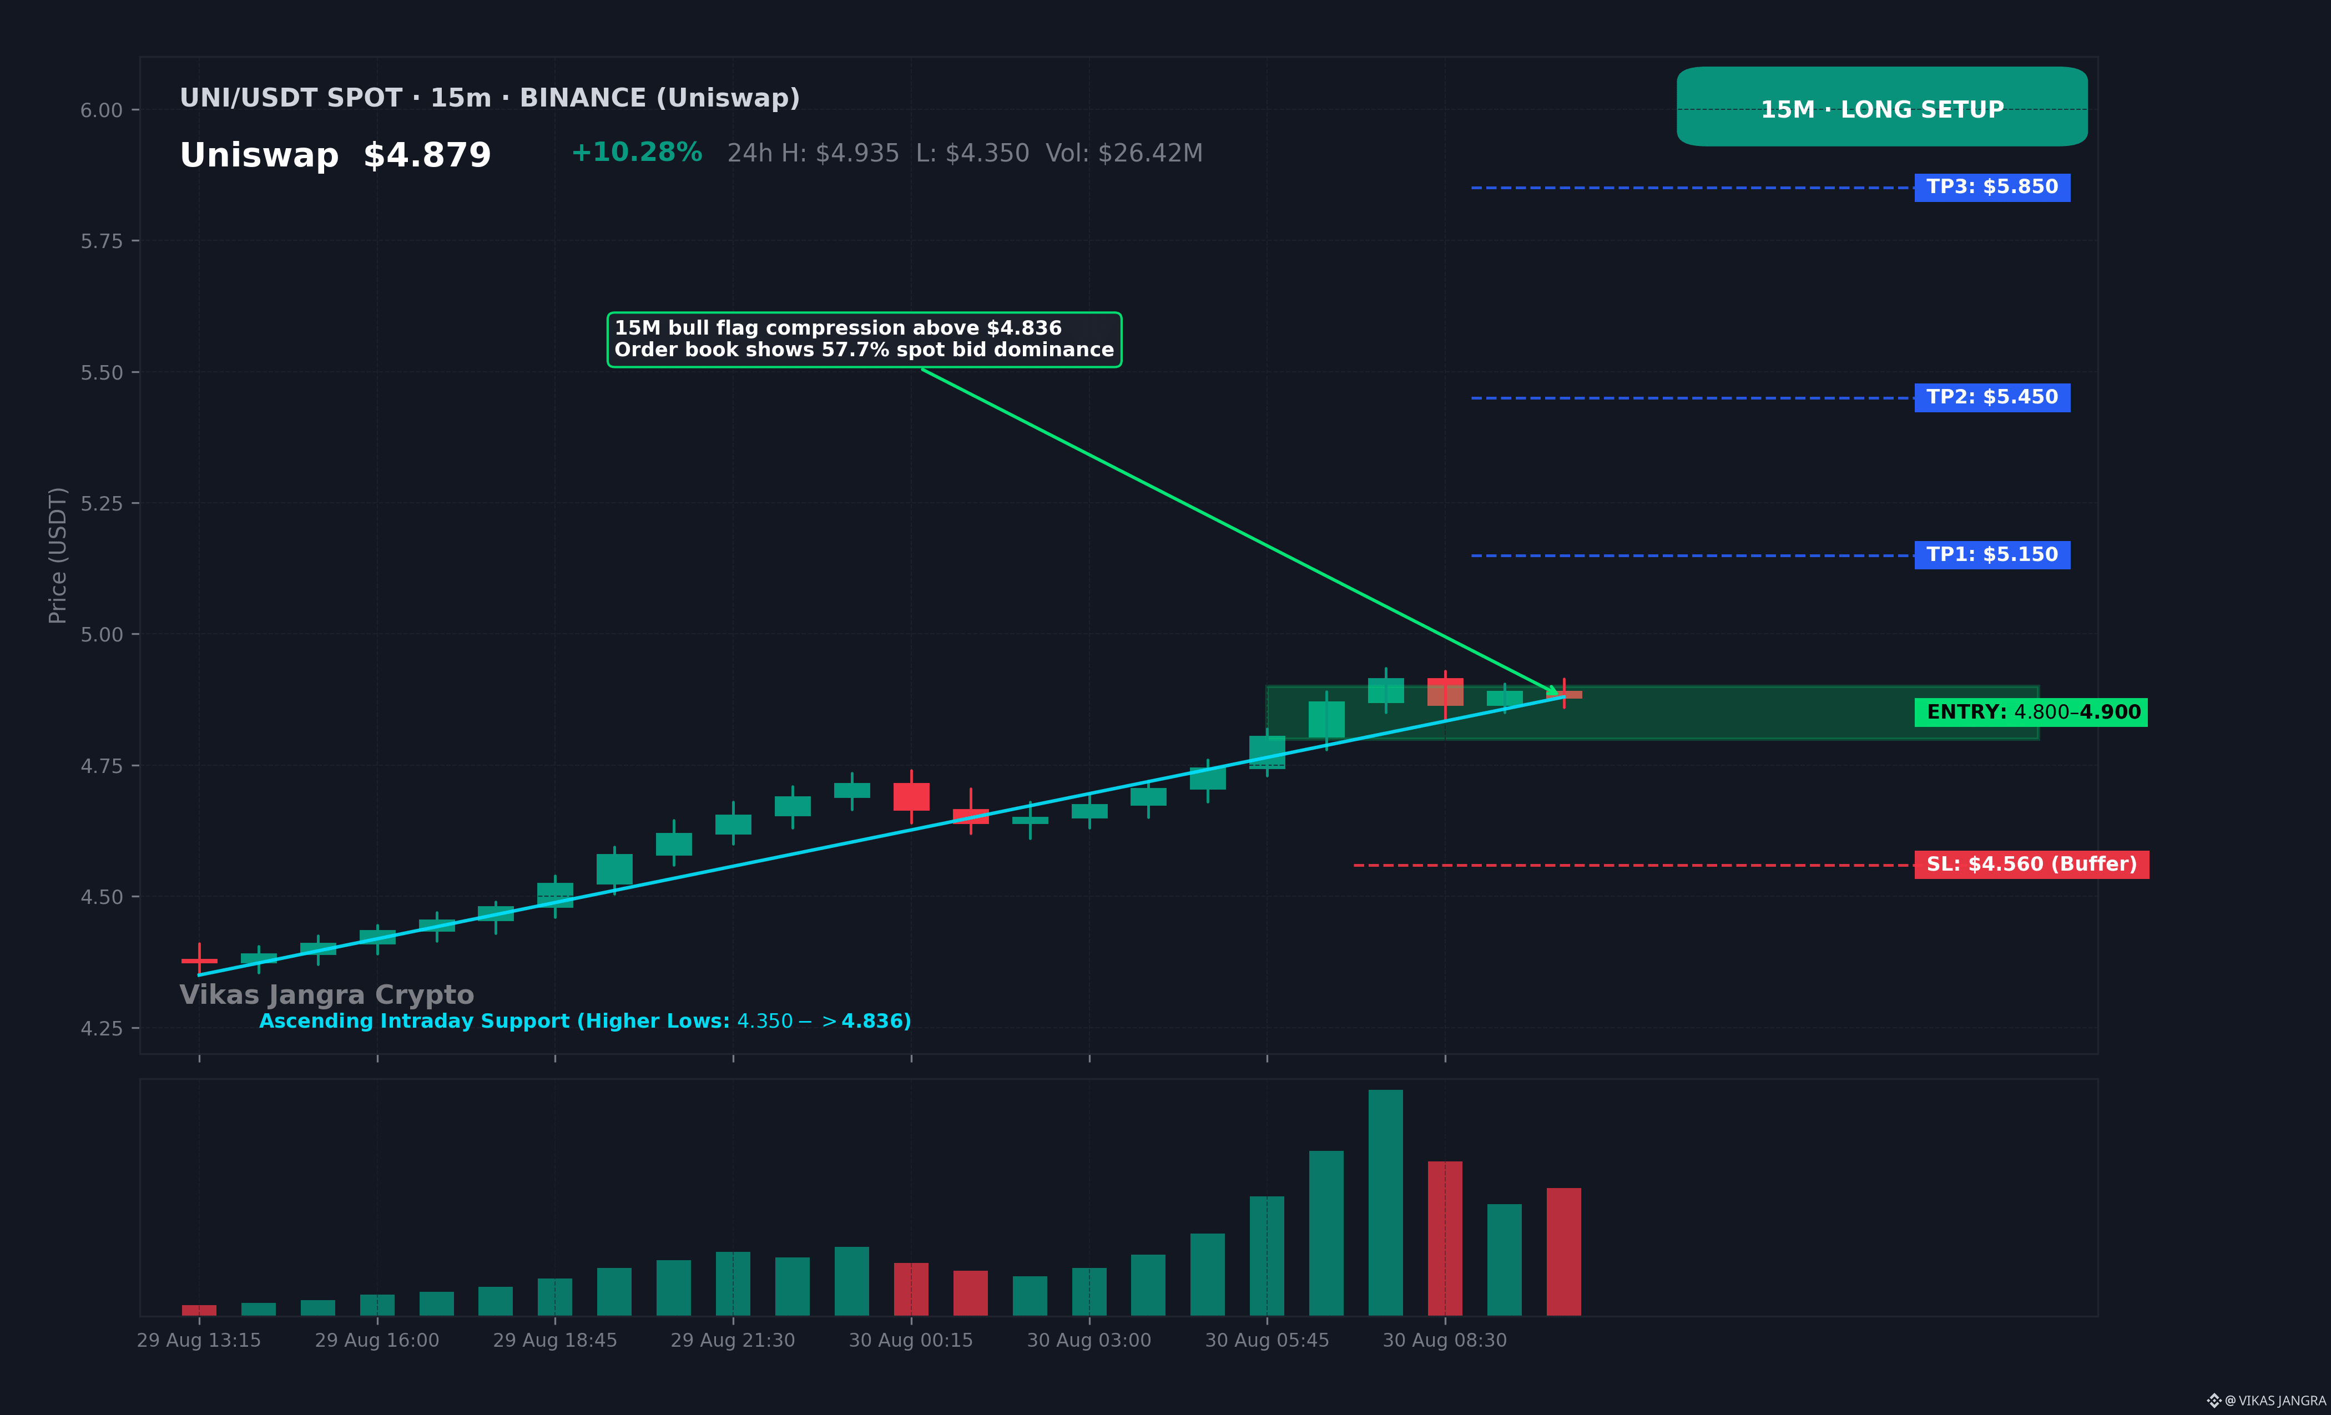Click the 4.50 price axis tick
The height and width of the screenshot is (1415, 2331).
101,897
